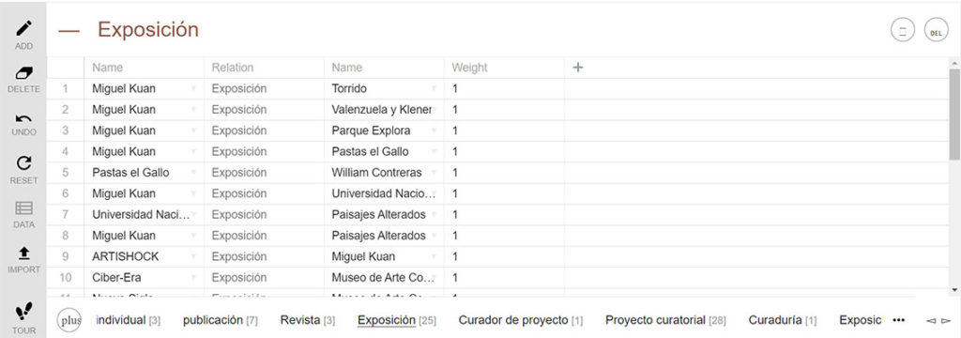
Task: Open dropdown arrow on Parque Explora cell
Action: [x=434, y=131]
